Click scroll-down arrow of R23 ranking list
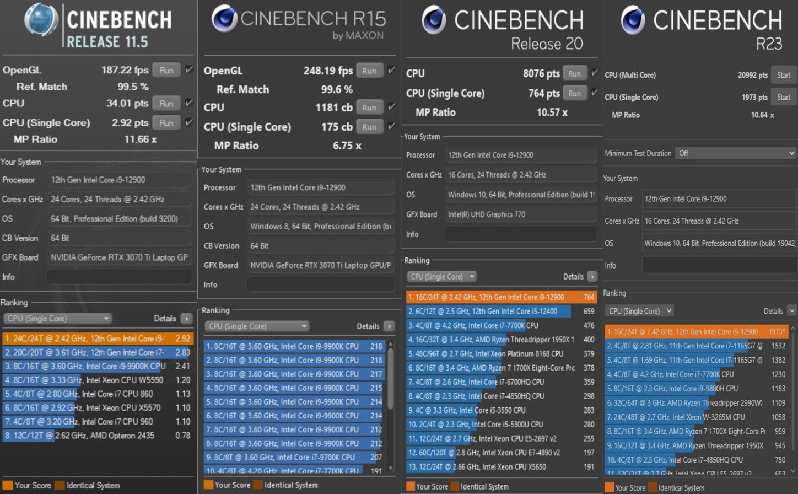The width and height of the screenshot is (798, 494). tap(793, 471)
